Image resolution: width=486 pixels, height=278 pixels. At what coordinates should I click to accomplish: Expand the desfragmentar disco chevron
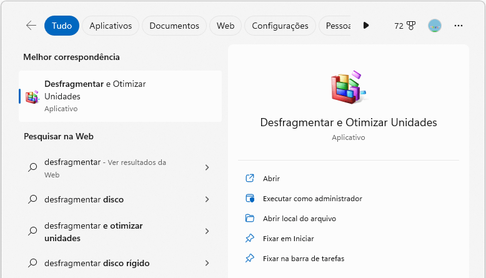pyautogui.click(x=207, y=199)
